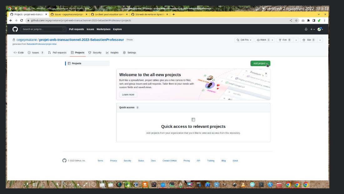Open Chrome tab search chevron

pos(319,14)
